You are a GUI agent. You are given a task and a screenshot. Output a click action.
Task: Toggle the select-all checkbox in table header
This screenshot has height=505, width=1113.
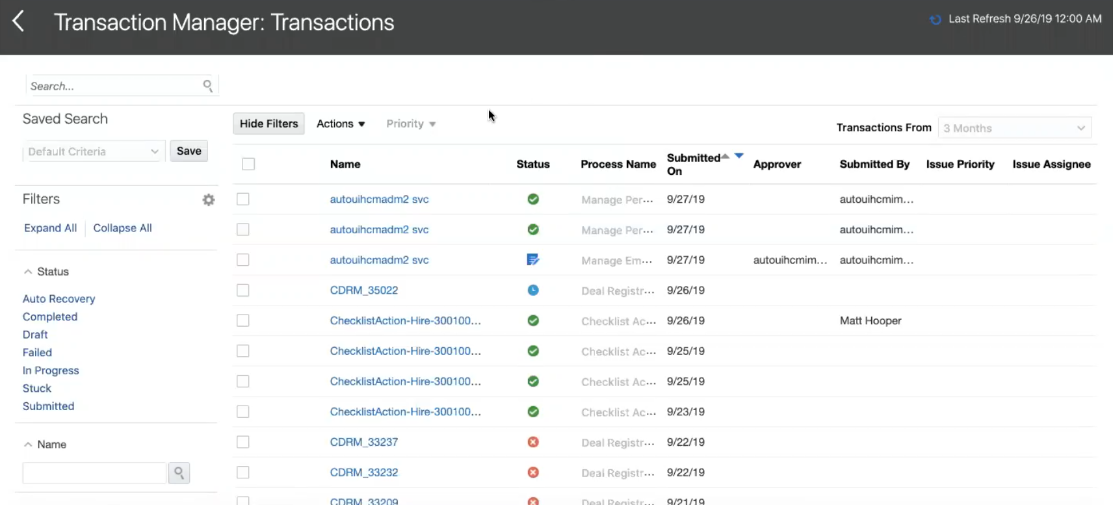(248, 164)
